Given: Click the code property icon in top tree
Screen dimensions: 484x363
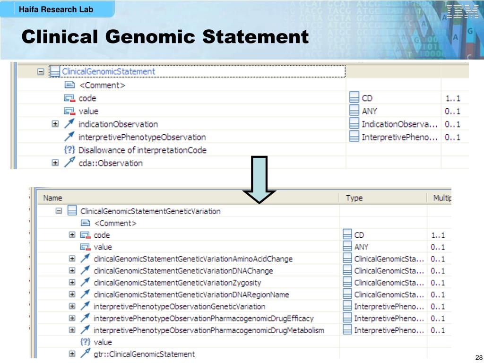Looking at the screenshot, I should click(x=69, y=98).
